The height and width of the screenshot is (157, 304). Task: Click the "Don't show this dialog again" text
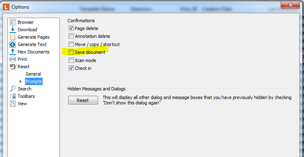coord(132,103)
